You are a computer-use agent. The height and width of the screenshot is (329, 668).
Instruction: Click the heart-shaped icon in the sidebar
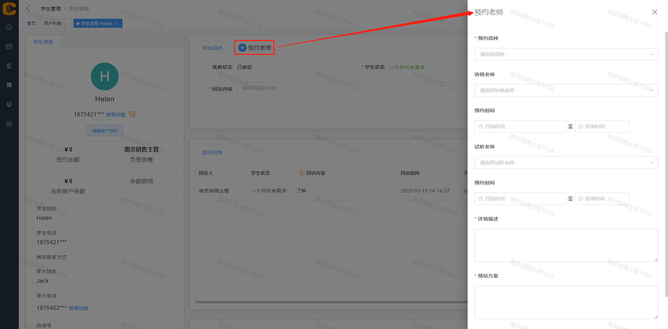(x=9, y=105)
